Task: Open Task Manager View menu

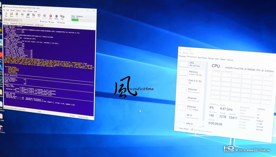Action: click(192, 53)
